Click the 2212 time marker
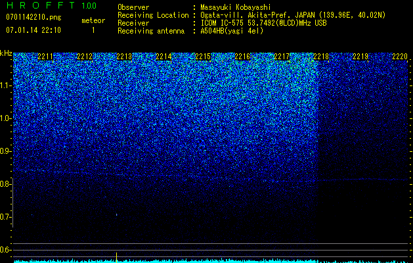Image resolution: width=413 pixels, height=263 pixels. click(85, 57)
